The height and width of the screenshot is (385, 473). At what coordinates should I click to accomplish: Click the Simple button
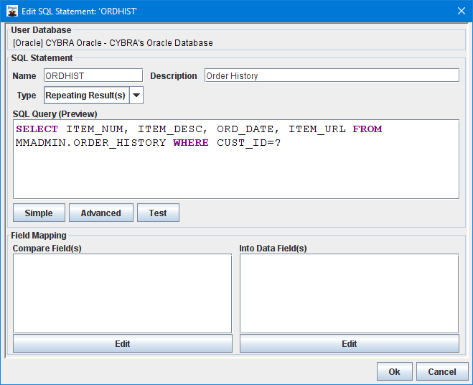pyautogui.click(x=39, y=213)
